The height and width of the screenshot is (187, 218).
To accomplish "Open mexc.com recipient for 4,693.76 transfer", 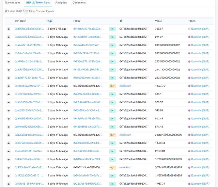I will coord(125,86).
